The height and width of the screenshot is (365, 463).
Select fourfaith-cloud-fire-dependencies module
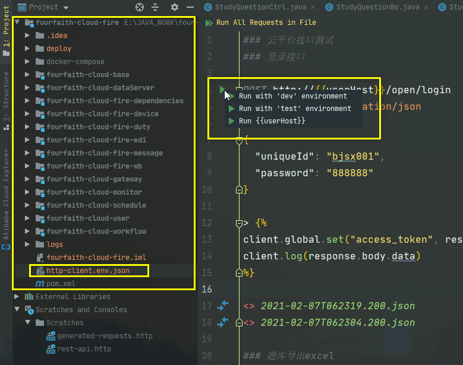click(115, 101)
